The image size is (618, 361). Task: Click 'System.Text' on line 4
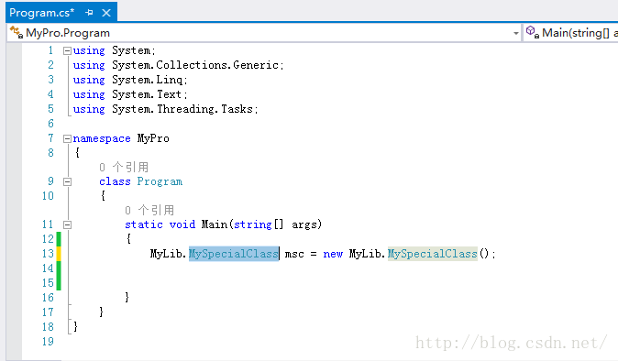(147, 94)
